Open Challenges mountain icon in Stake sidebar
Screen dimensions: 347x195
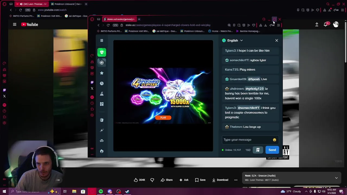(102, 94)
